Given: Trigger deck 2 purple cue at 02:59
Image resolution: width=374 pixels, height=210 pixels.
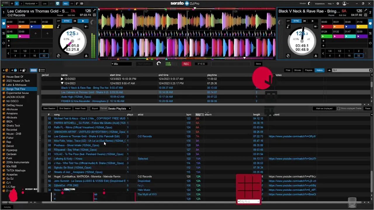Looking at the screenshot, I should pyautogui.click(x=362, y=36).
